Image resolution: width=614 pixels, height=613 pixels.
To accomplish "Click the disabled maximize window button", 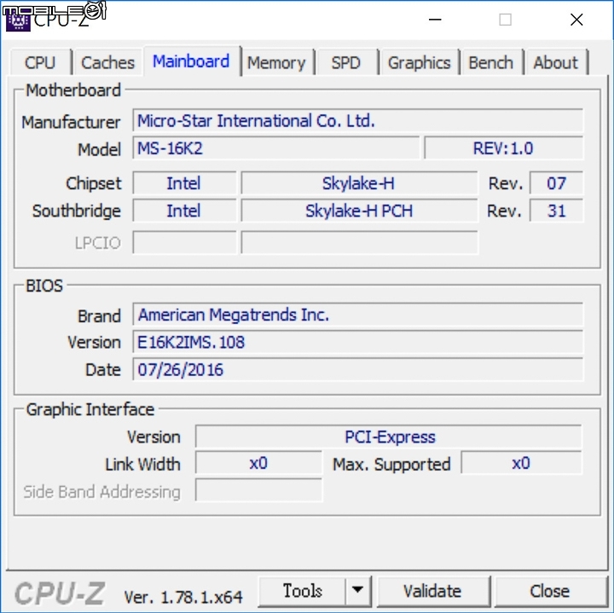I will pyautogui.click(x=505, y=19).
